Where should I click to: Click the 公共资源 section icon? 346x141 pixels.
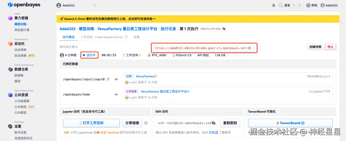click(10, 95)
